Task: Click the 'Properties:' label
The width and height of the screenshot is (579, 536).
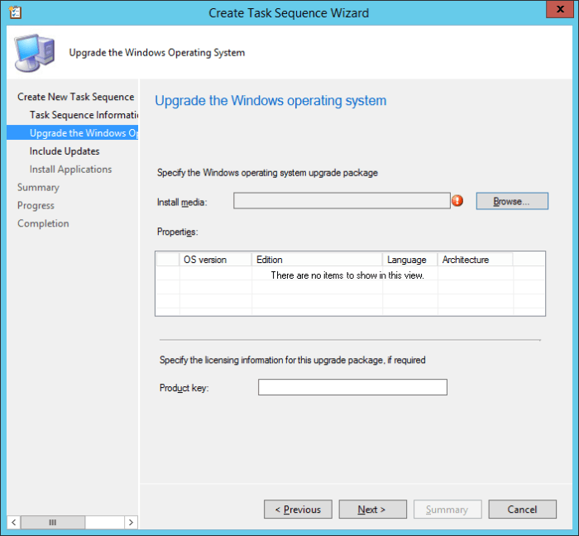Action: (178, 232)
